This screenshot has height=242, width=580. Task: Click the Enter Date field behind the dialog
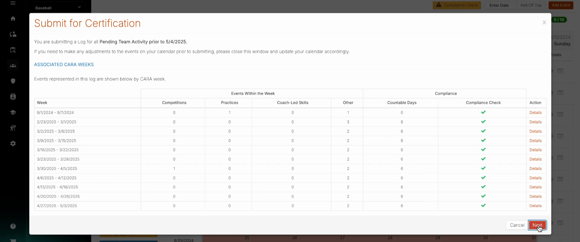click(x=500, y=5)
